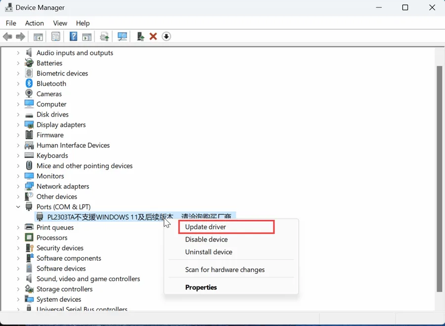Click the vertical scrollbar thumb
445x326 pixels.
[440, 179]
